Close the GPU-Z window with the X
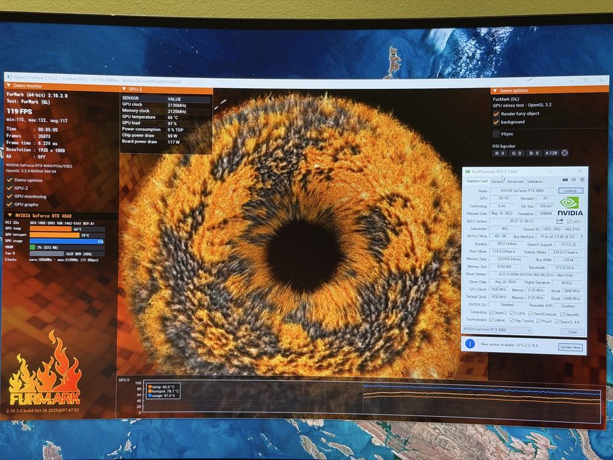 point(581,172)
